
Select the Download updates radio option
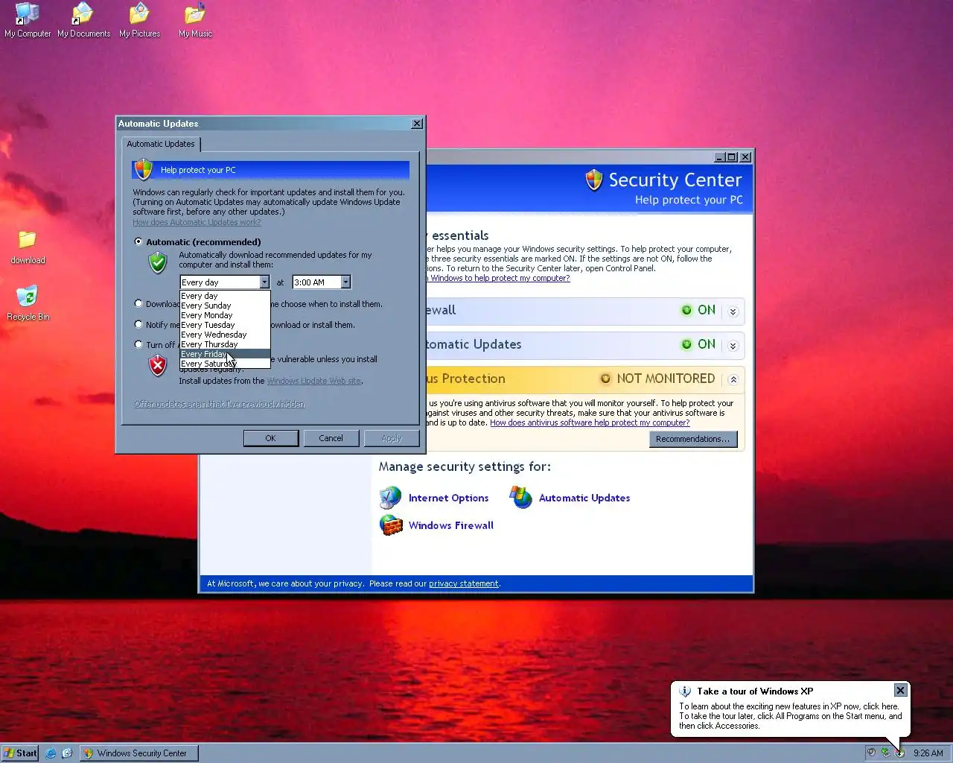coord(138,303)
